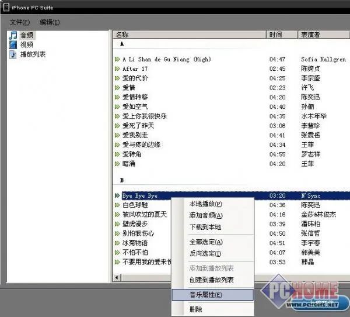Select the song 爱情转移 row

pos(231,97)
